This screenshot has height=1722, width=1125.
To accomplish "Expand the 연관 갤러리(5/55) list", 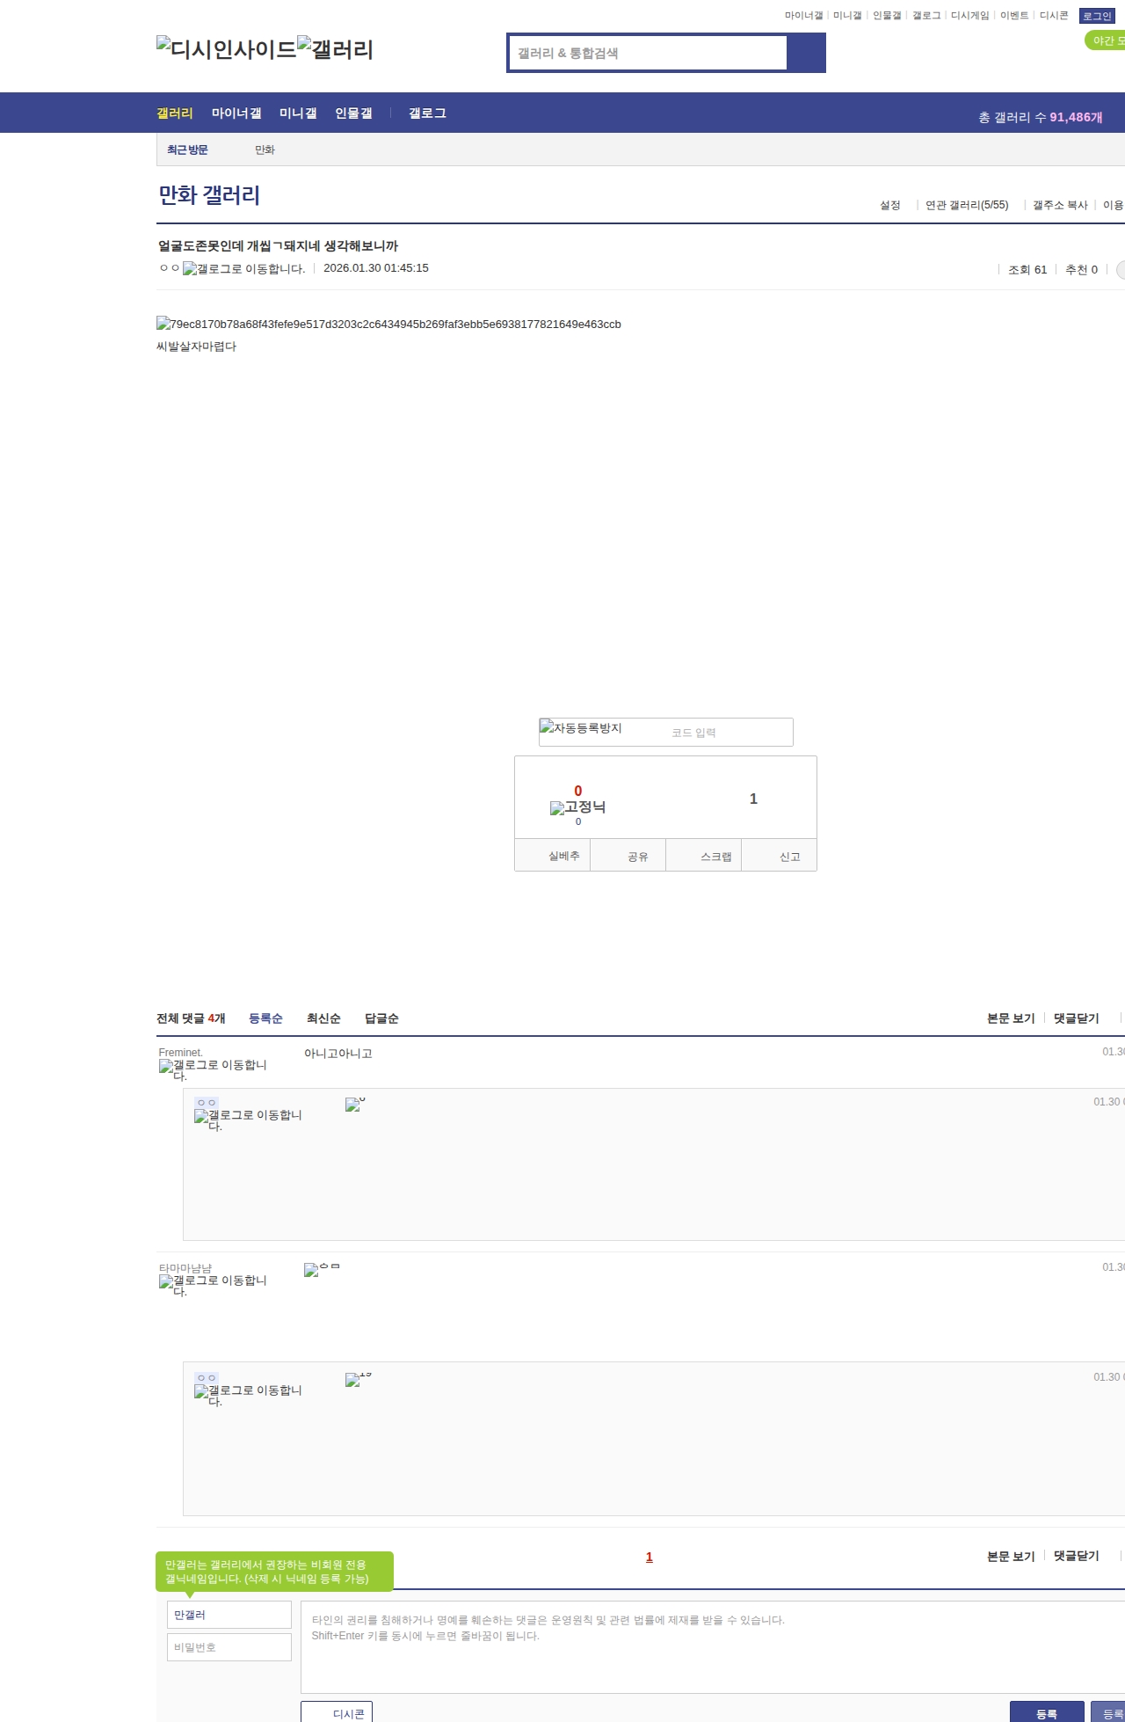I will [966, 205].
